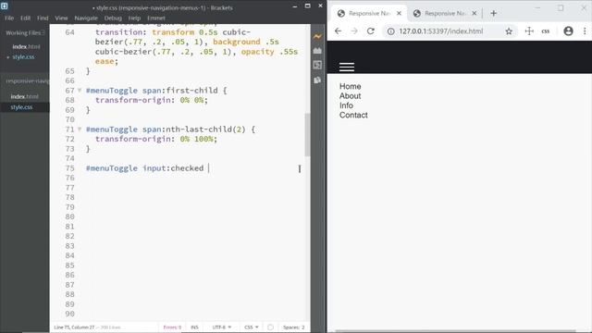Open the Find menu
Image resolution: width=592 pixels, height=333 pixels.
43,18
